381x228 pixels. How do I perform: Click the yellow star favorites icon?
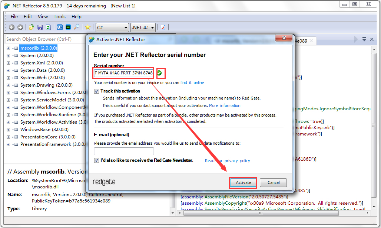88,27
